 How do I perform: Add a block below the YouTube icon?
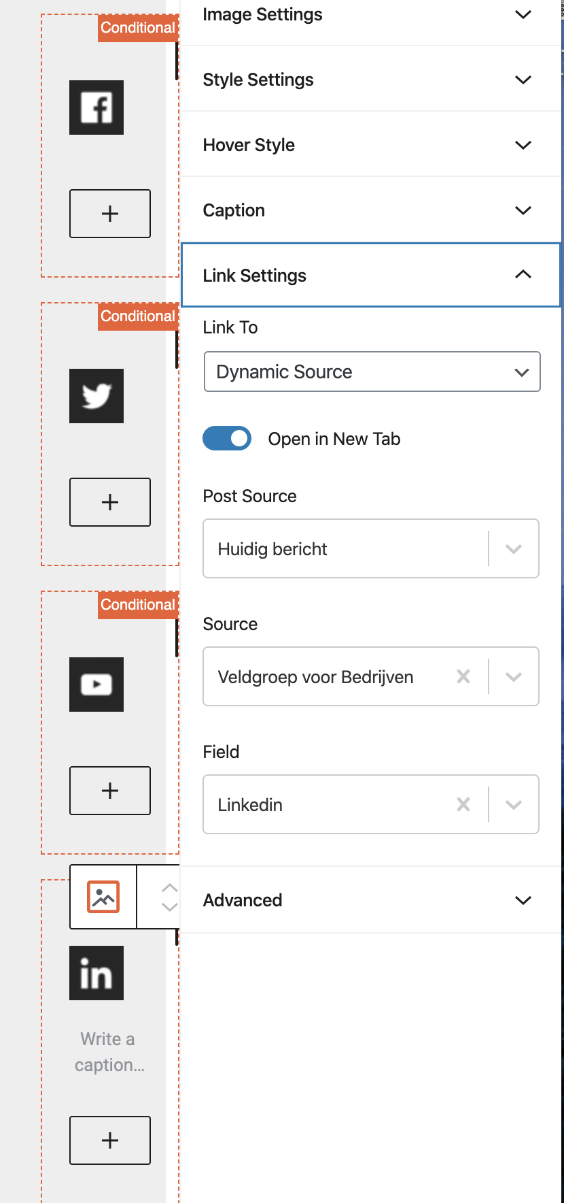(110, 791)
